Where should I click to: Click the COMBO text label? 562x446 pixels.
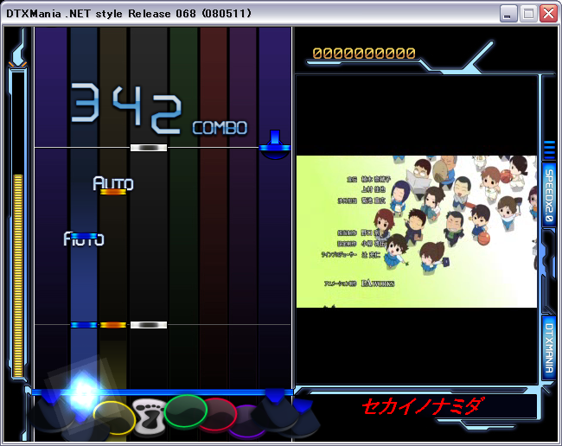[220, 128]
